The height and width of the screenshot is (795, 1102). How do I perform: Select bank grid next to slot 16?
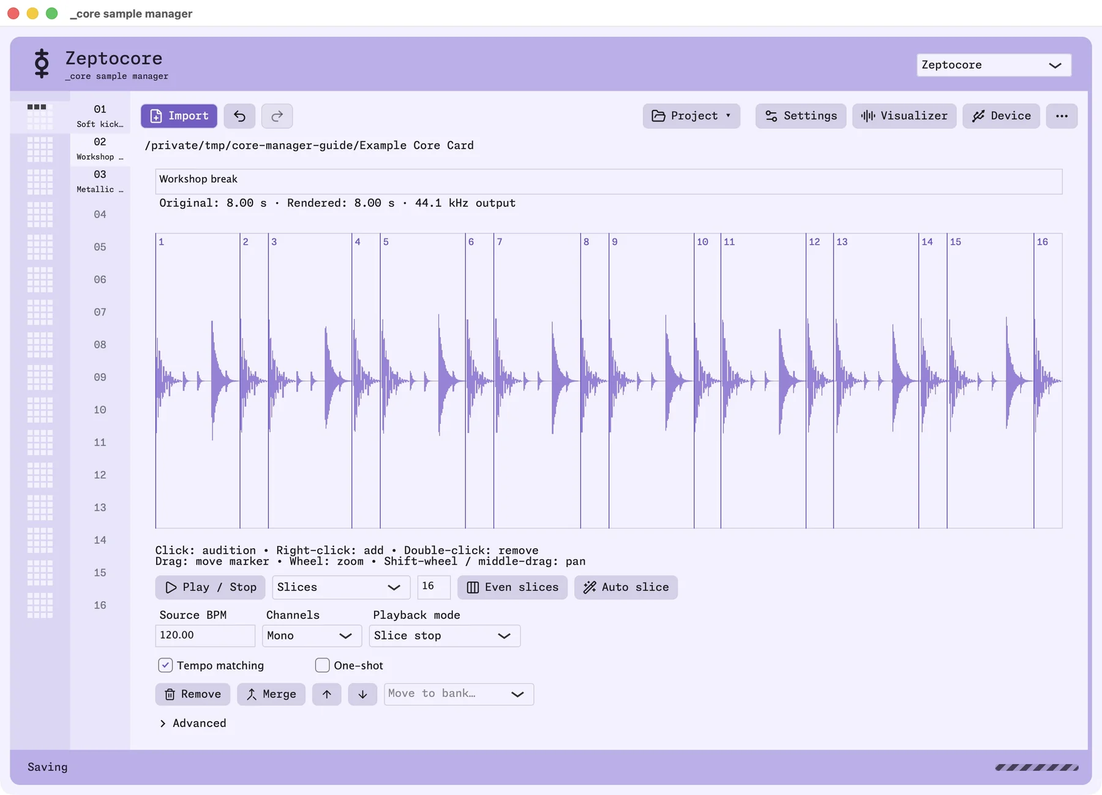tap(40, 605)
